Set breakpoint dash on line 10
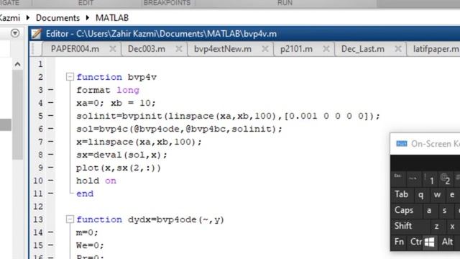This screenshot has width=460, height=259. 51,180
